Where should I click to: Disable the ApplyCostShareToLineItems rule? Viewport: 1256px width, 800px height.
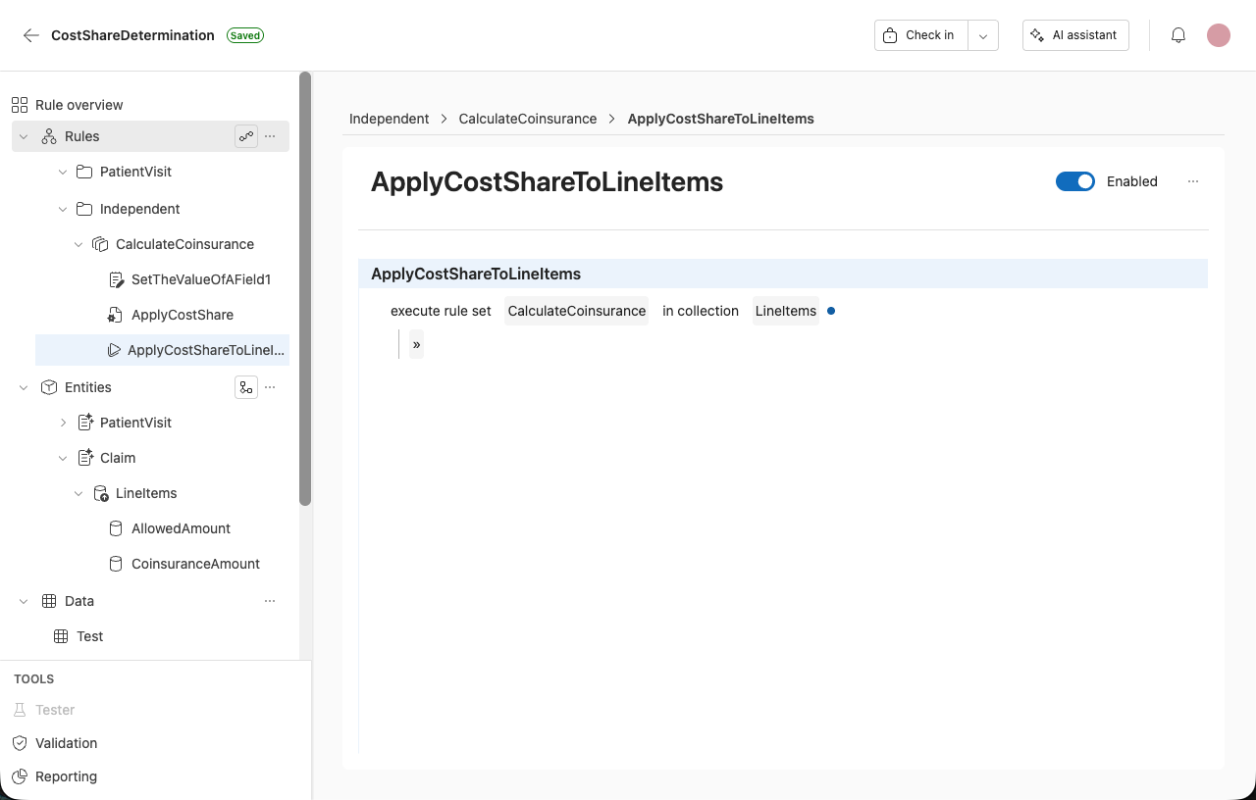coord(1075,181)
